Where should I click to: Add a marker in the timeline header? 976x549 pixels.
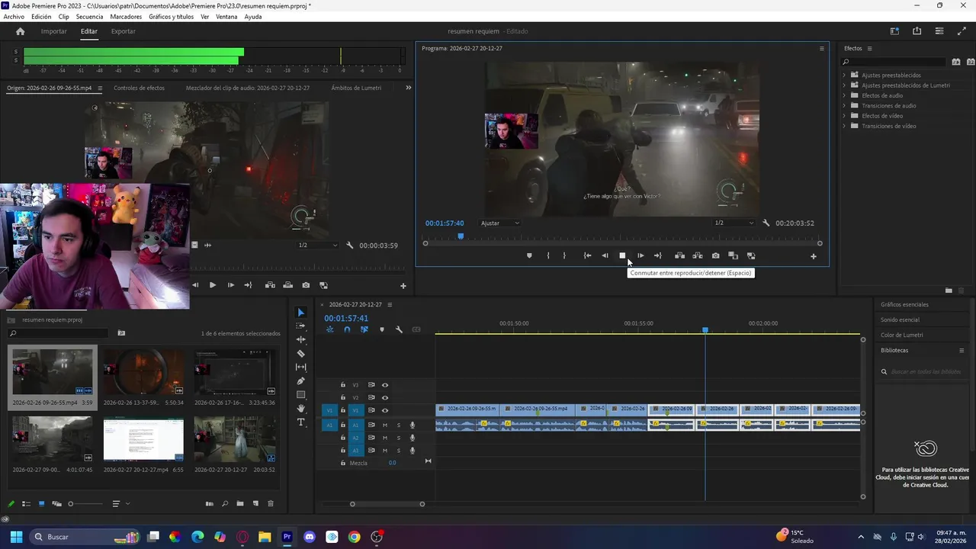pyautogui.click(x=382, y=329)
